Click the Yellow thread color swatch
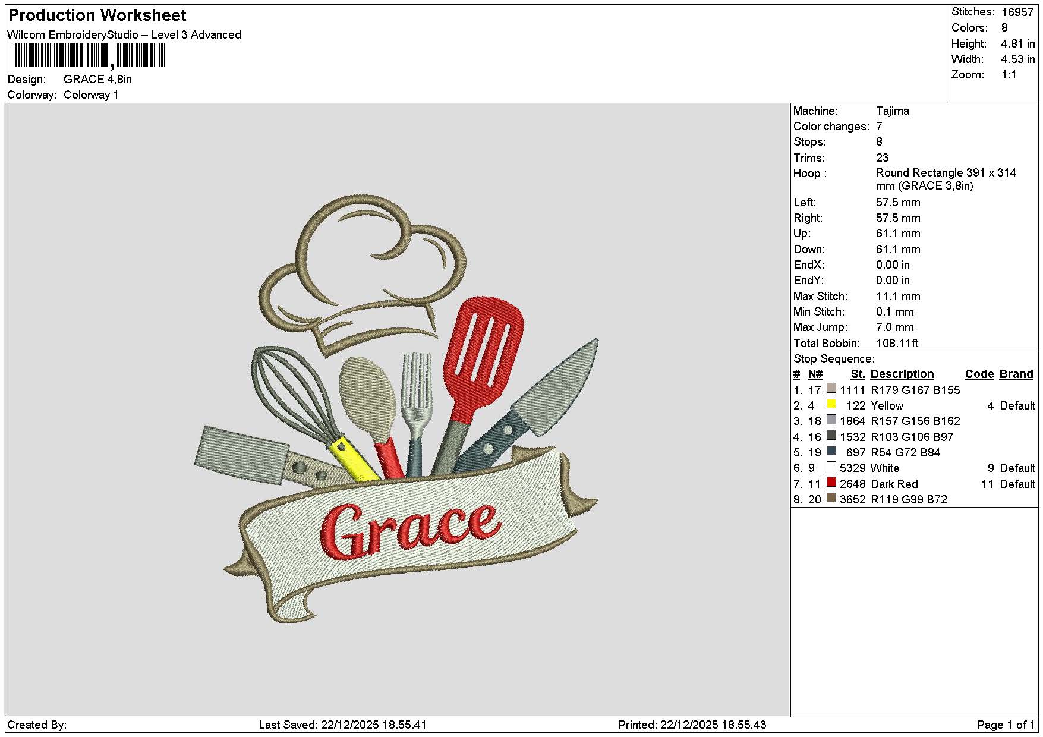Screen dimensions: 1043x737 click(x=831, y=404)
